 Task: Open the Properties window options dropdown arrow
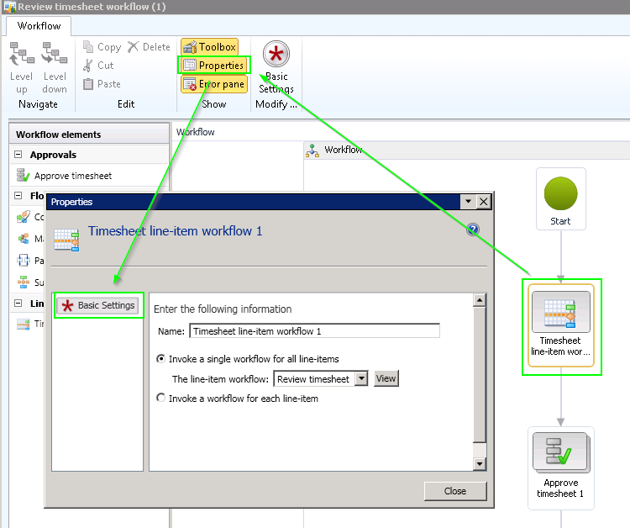(x=468, y=202)
